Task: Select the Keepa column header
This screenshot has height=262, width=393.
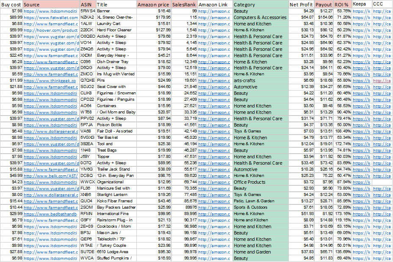Action: tap(362, 4)
